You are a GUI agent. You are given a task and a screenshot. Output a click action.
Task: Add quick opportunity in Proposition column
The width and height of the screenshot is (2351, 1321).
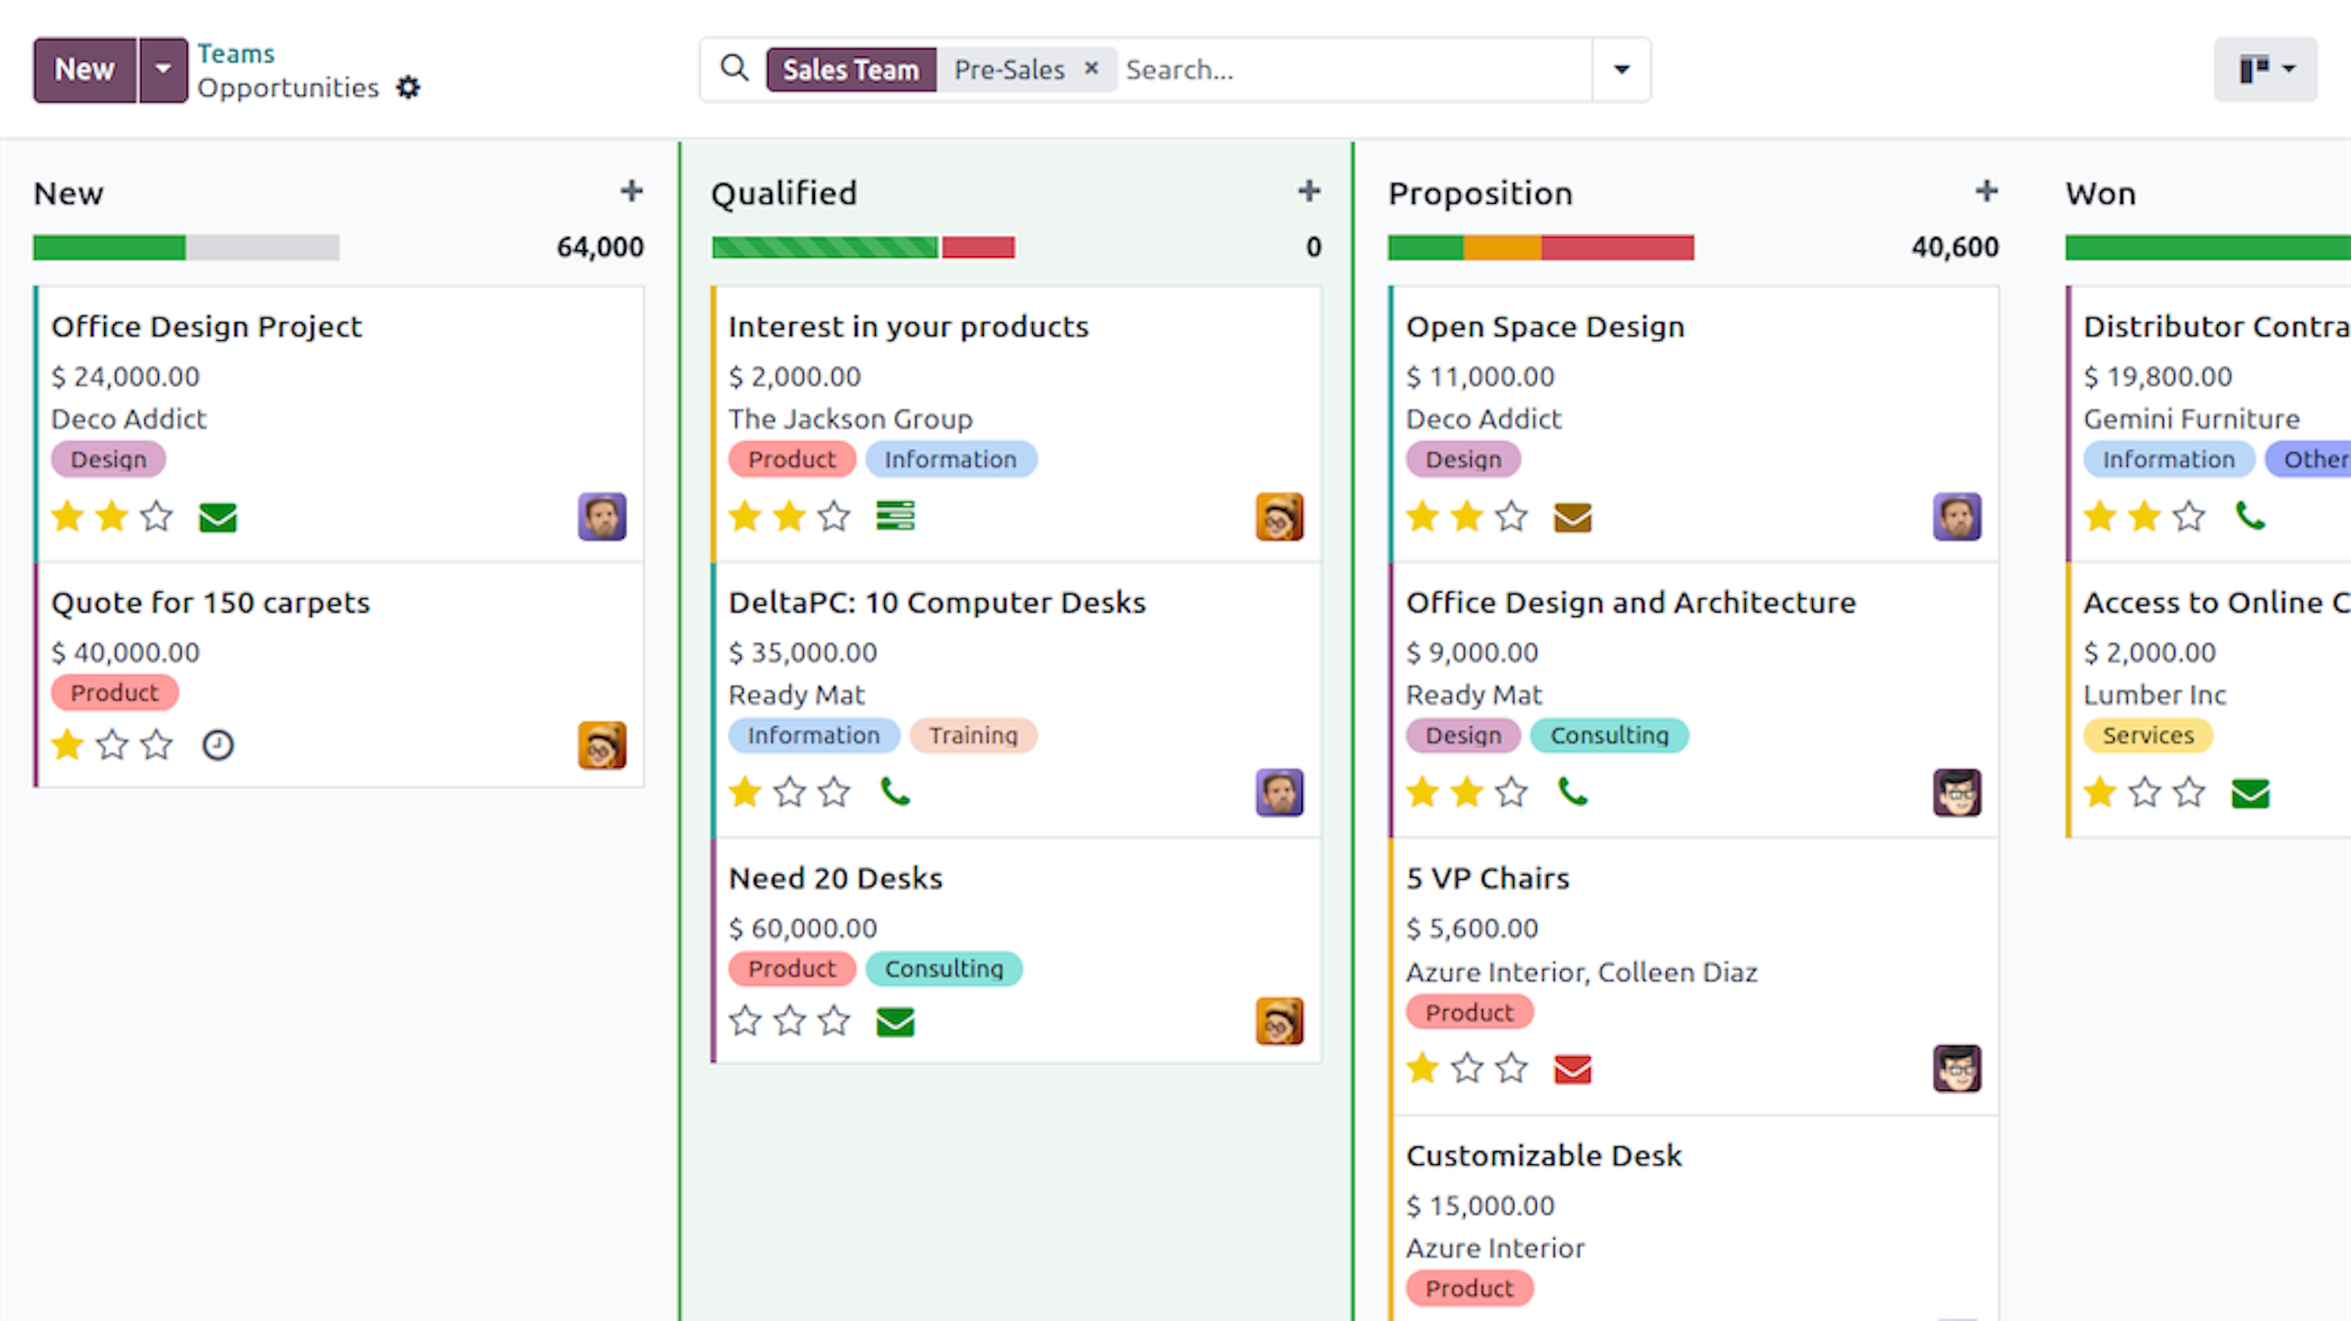click(x=1986, y=192)
